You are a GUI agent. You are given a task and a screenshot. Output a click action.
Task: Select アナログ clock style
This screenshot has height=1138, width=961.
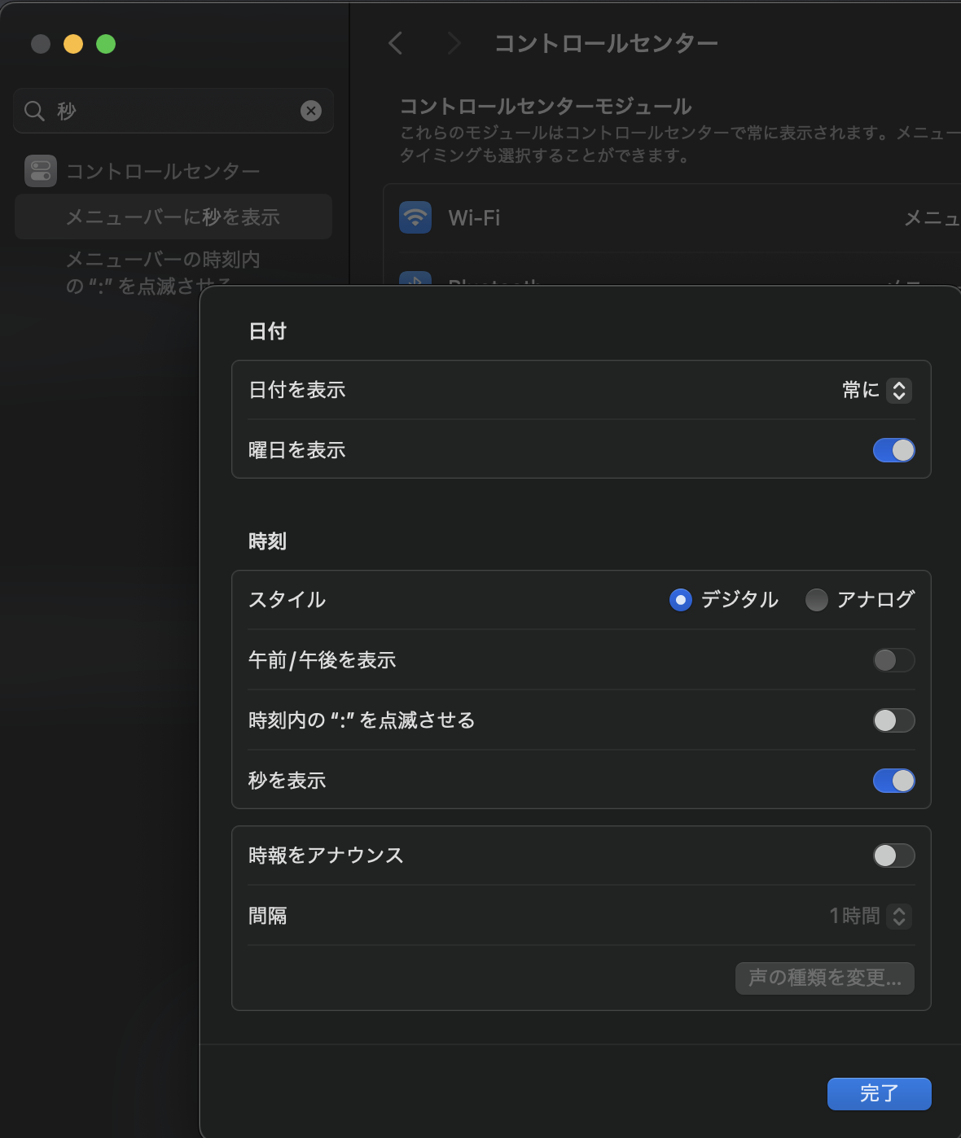pos(816,600)
